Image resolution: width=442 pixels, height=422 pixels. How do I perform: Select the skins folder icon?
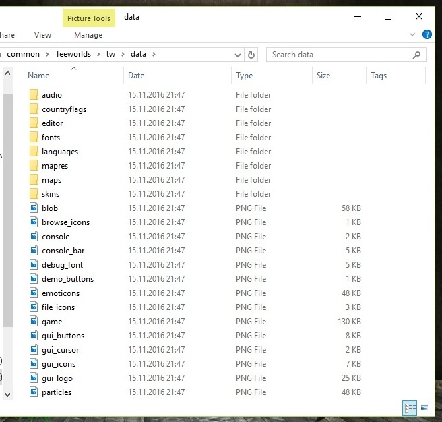[34, 194]
